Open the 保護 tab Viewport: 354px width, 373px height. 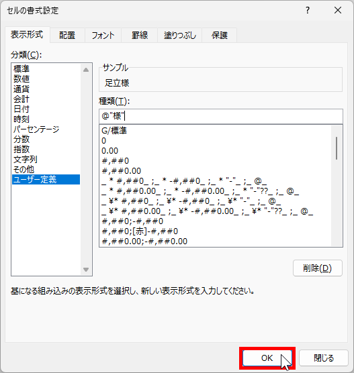[x=220, y=35]
